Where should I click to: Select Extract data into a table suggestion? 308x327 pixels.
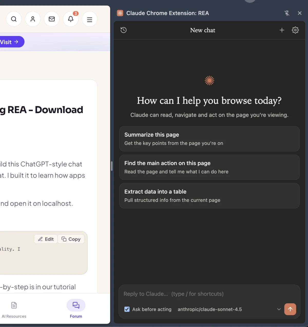coord(209,196)
